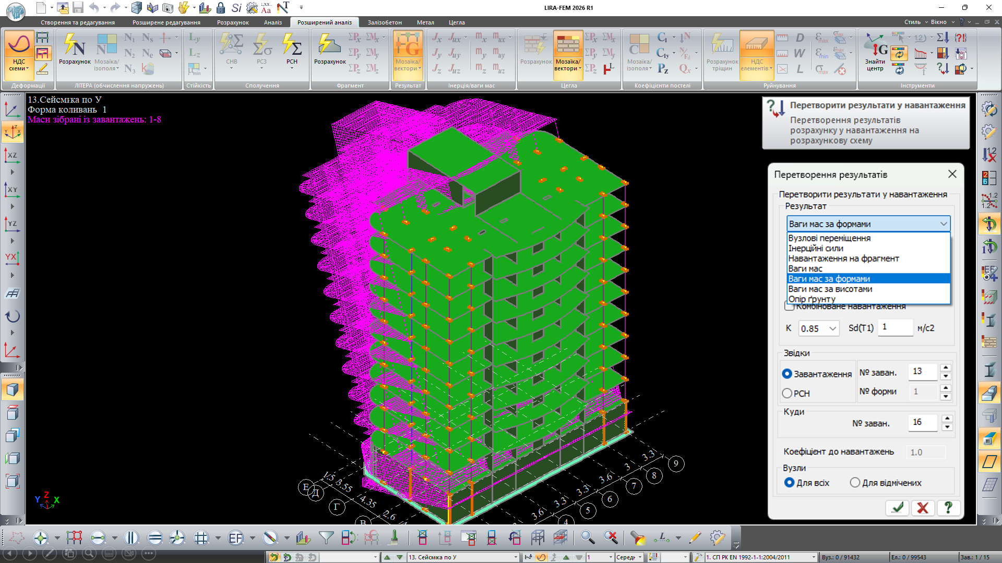Choose Інерційні сили from the result list

tap(816, 249)
